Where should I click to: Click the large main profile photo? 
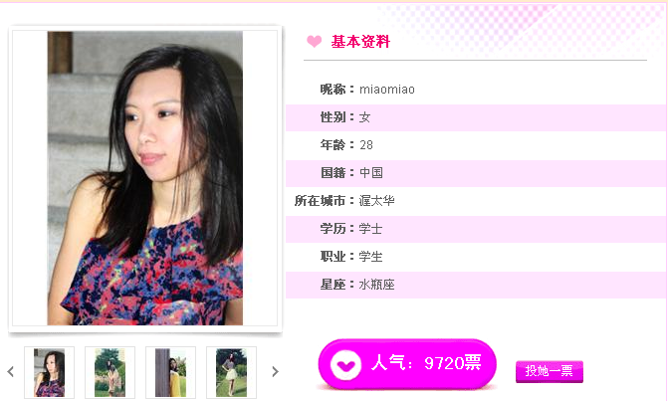click(x=144, y=178)
